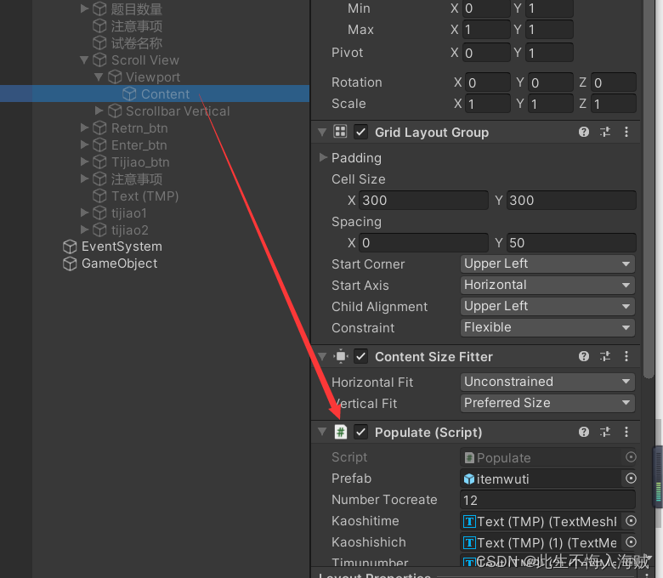Click the Cell Size X input field
The image size is (663, 578).
click(423, 200)
